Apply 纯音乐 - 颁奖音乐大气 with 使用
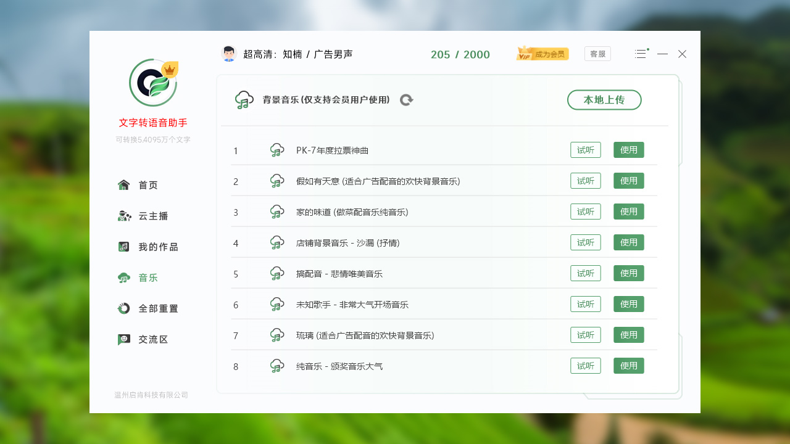Image resolution: width=790 pixels, height=444 pixels. click(x=628, y=365)
